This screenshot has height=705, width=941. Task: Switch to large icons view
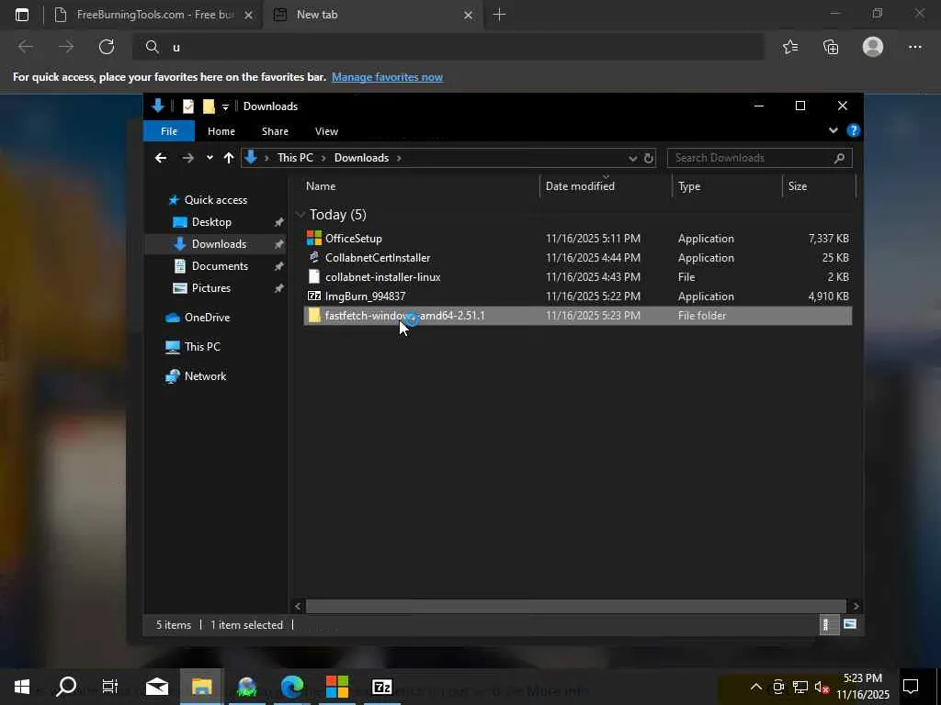[x=850, y=624]
